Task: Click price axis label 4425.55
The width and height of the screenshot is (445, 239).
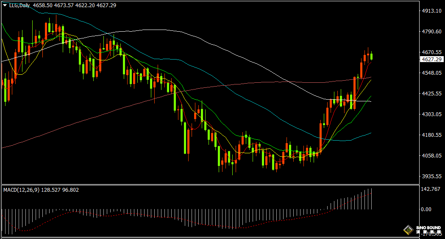Action: pos(432,93)
